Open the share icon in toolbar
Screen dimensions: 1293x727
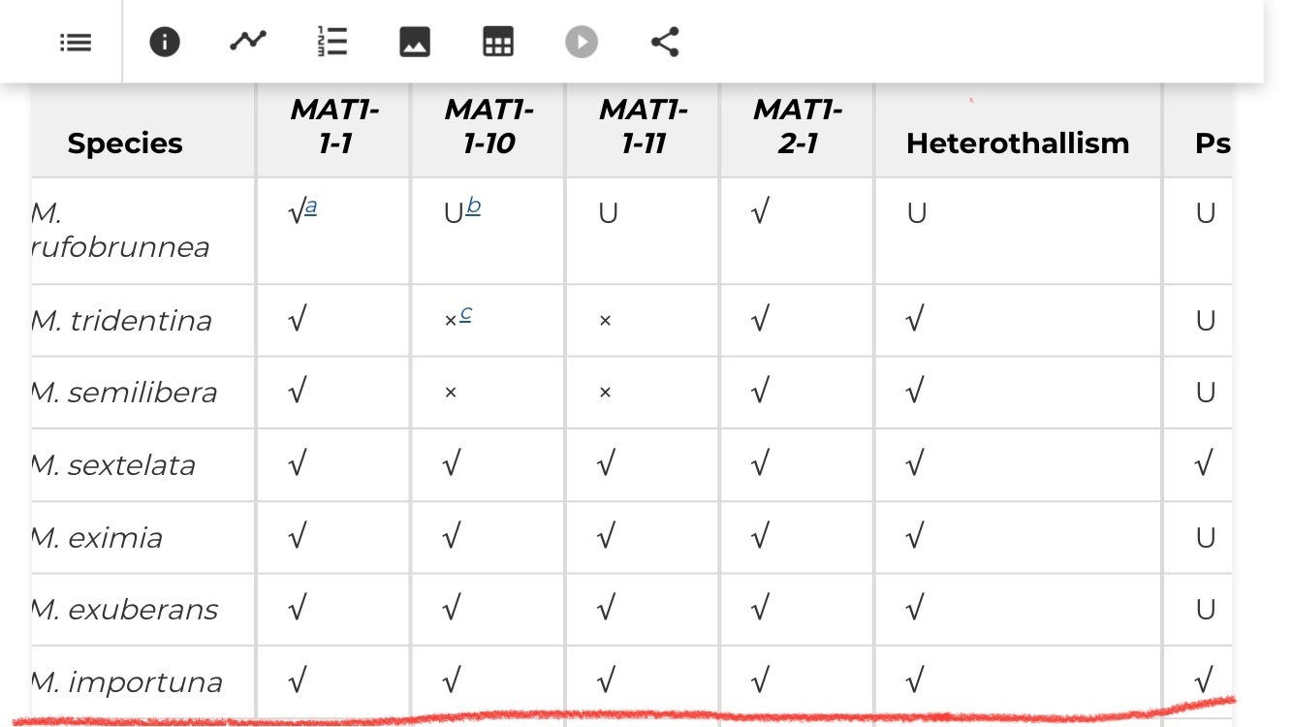665,42
